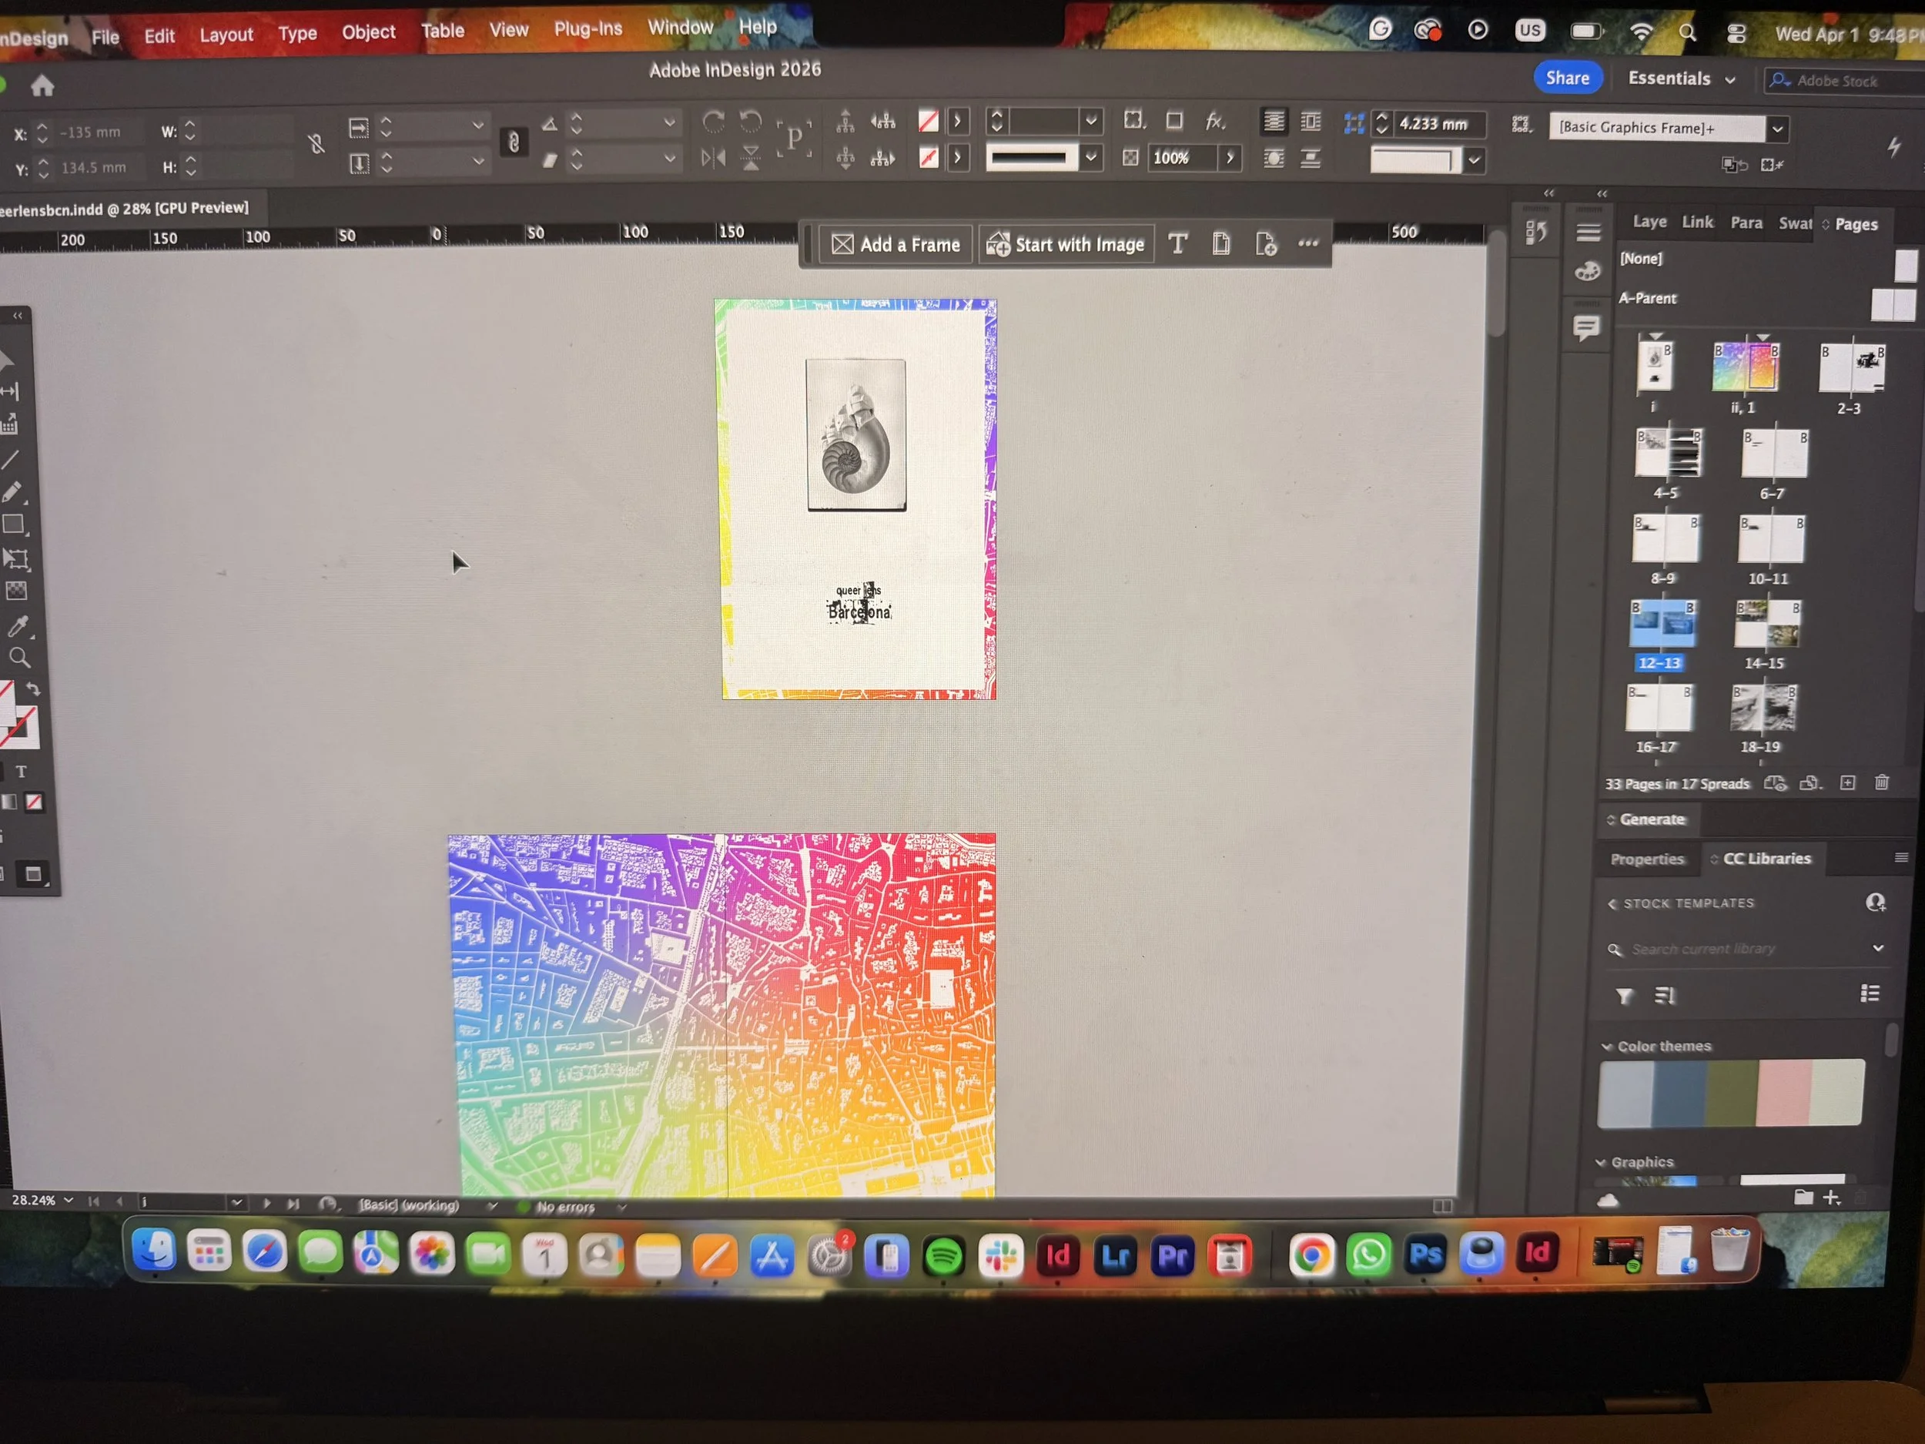Open the Basic Graphics Frame style dropdown

(x=1777, y=129)
